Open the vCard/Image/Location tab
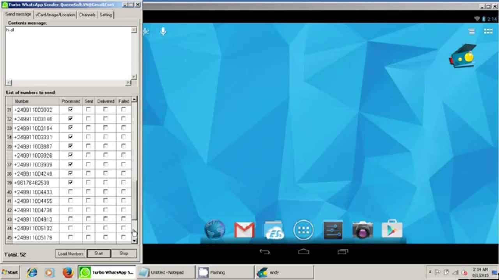Screen dimensions: 499x280 point(55,15)
